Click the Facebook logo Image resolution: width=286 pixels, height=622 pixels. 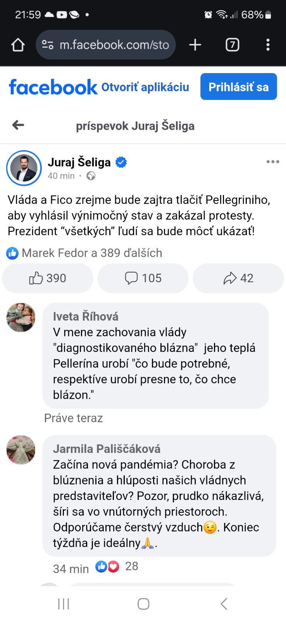pos(53,87)
